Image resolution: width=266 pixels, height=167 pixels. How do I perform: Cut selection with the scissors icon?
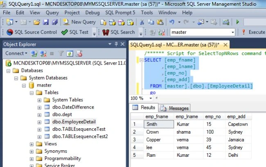point(142,22)
